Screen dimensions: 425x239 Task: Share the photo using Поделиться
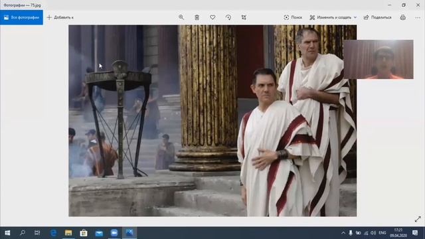click(x=378, y=17)
